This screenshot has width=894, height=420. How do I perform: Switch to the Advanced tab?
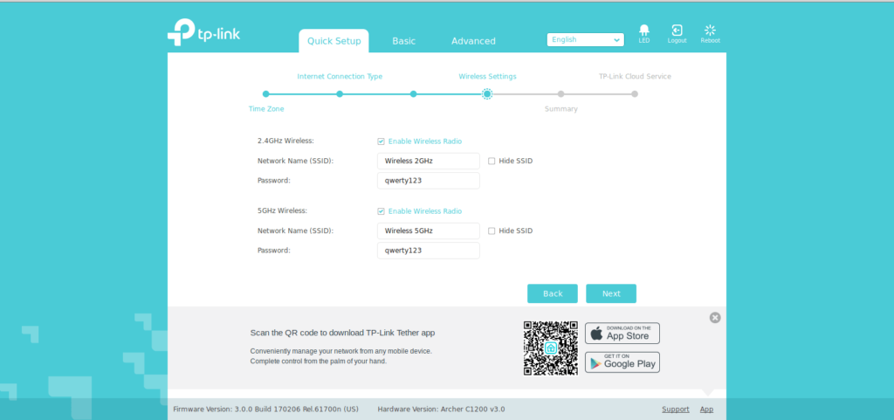click(473, 41)
